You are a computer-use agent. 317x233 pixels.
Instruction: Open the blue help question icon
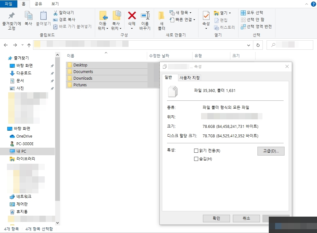[313, 4]
